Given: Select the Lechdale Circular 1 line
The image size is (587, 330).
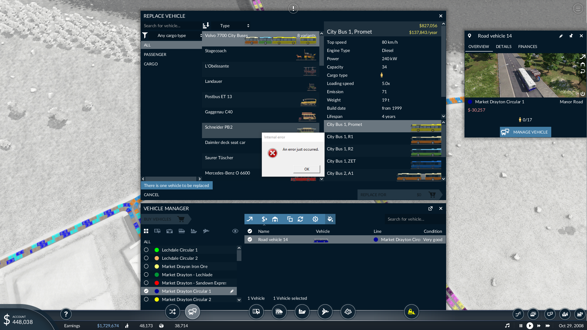Looking at the screenshot, I should [180, 250].
